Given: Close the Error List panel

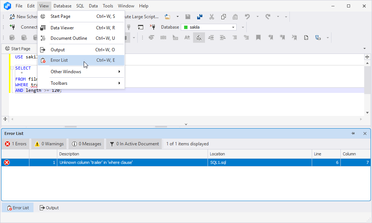Looking at the screenshot, I should click(365, 133).
